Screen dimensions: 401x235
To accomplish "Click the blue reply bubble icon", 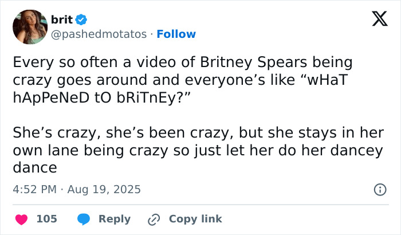I will click(x=84, y=219).
